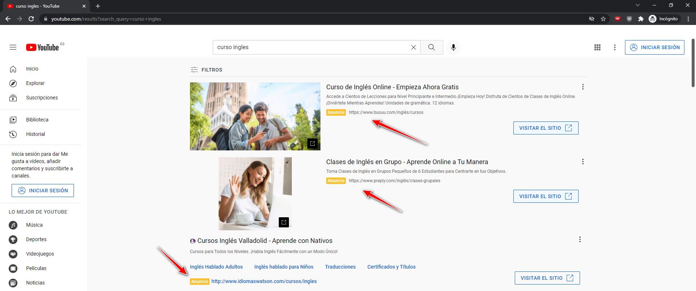Open more options for Curso de Inglés Online ad
The width and height of the screenshot is (696, 291).
tap(583, 87)
